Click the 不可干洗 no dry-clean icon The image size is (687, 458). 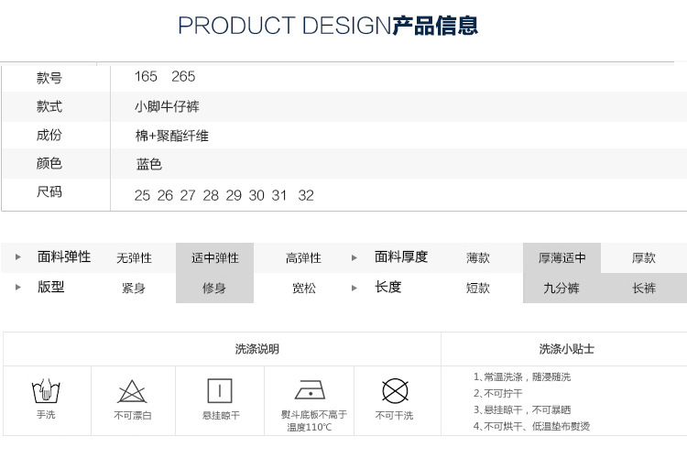[395, 390]
